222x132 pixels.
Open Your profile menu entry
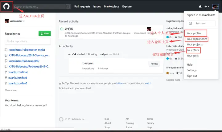194,33
